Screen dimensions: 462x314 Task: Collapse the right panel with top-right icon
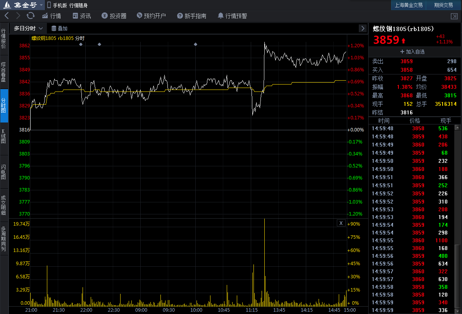coord(454,16)
